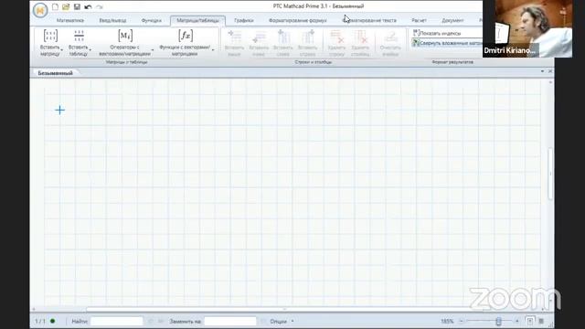Click the Удалить столбец button
585x329 pixels.
point(360,43)
